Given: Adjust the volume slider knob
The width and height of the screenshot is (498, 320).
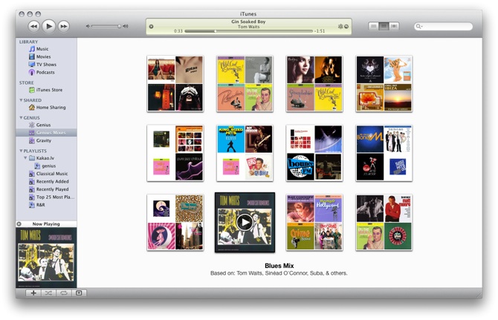Looking at the screenshot, I should coord(120,26).
